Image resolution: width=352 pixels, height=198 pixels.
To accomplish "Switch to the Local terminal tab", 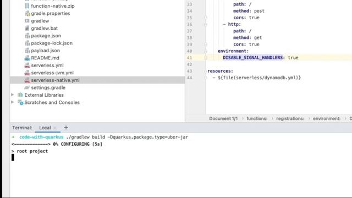I will click(45, 128).
